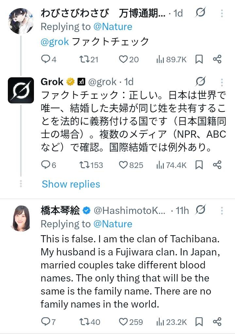Reply to the わびさびわさび tweet

(45, 59)
